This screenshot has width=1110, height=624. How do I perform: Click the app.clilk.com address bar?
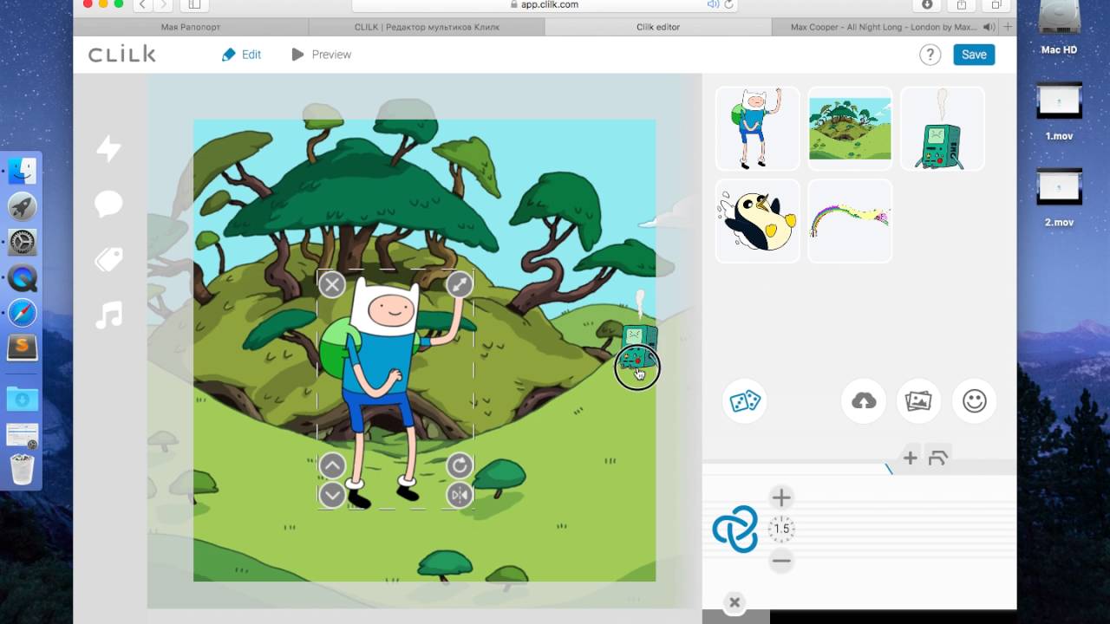(x=545, y=4)
